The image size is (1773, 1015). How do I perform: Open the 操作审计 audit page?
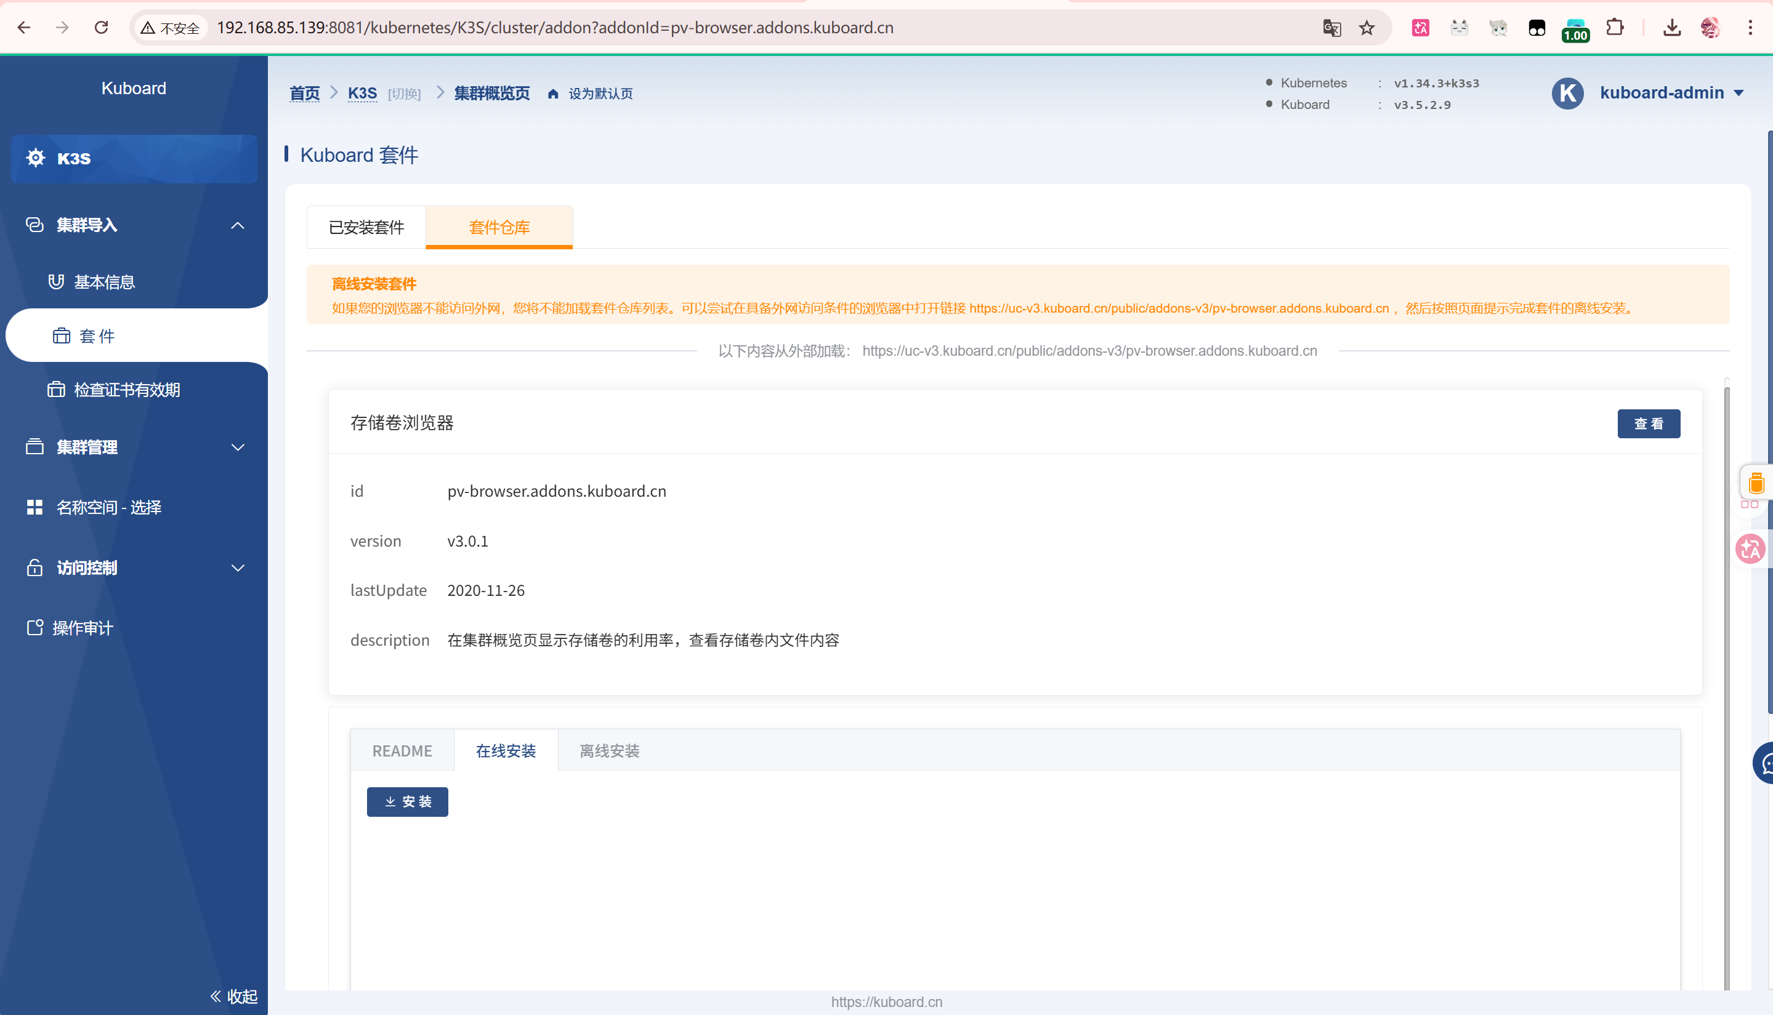pyautogui.click(x=82, y=628)
